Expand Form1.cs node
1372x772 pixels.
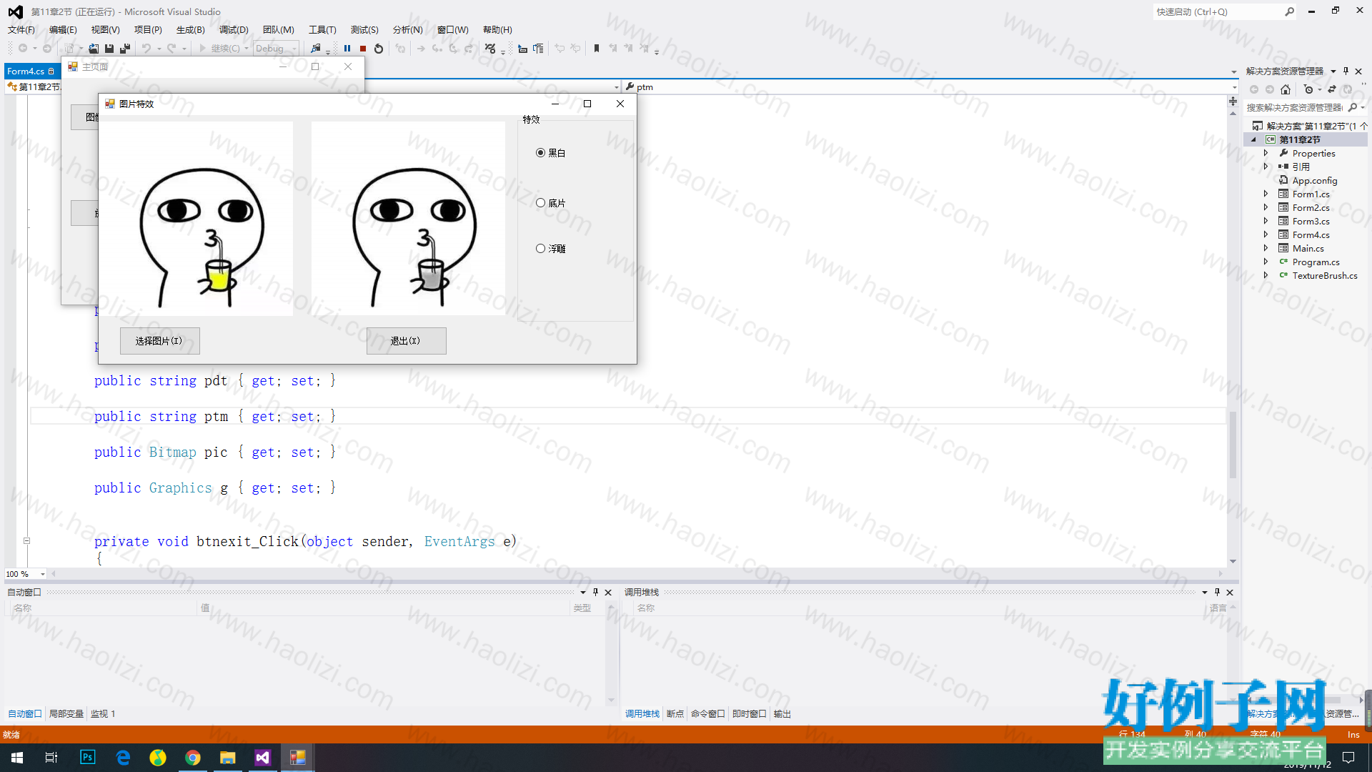click(x=1266, y=194)
